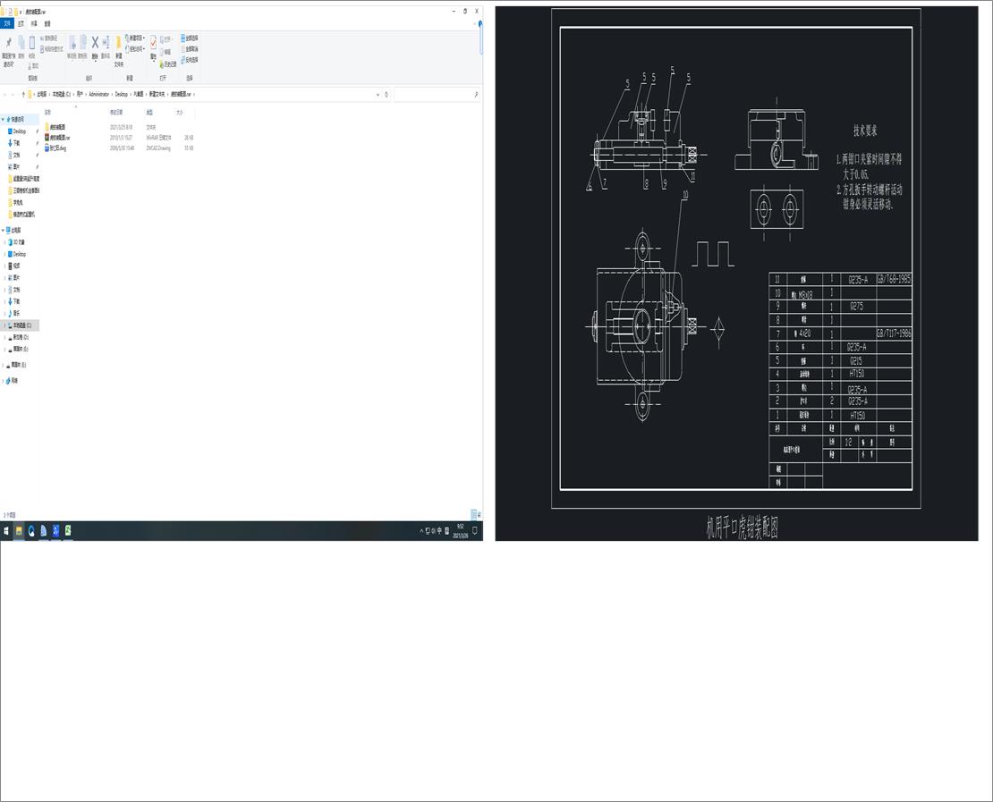
Task: Open the quick access toolbar dropdown in title bar
Action: pos(21,12)
